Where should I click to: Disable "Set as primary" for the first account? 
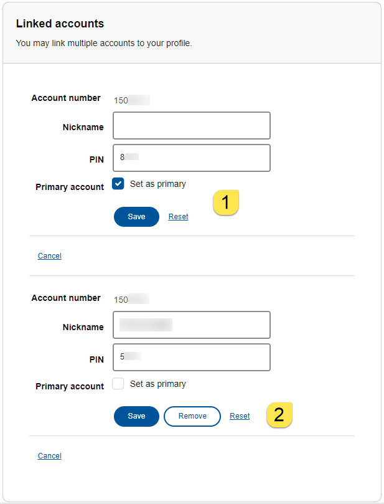118,183
